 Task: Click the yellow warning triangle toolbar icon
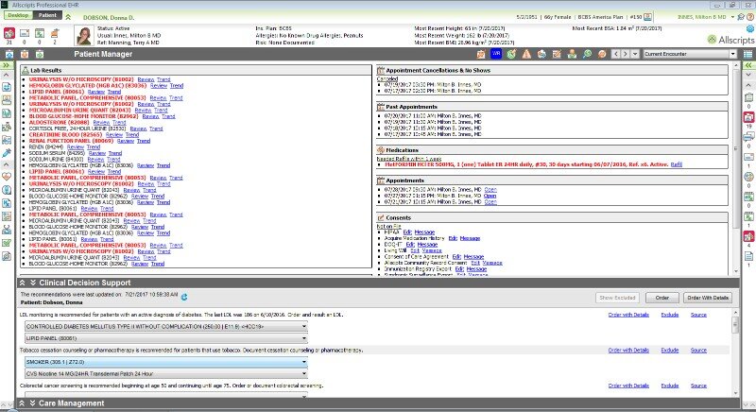[x=527, y=55]
